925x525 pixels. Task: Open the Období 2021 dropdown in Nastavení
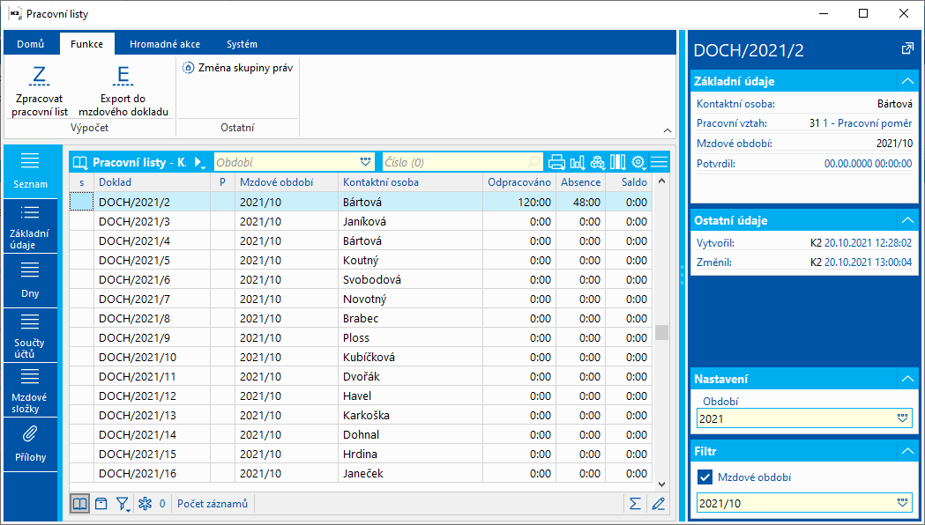902,418
